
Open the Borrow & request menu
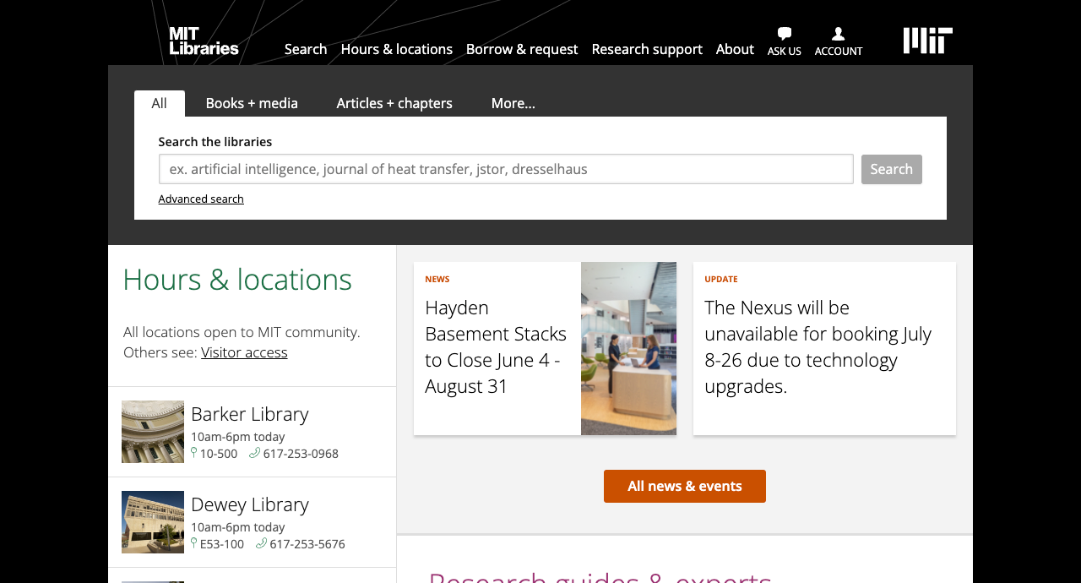coord(522,49)
